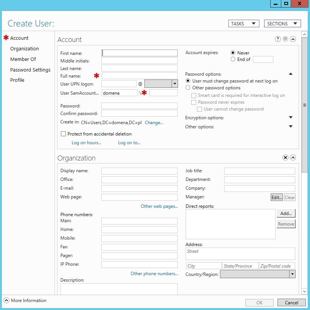Check Protect from accidental deletion

tap(63, 134)
